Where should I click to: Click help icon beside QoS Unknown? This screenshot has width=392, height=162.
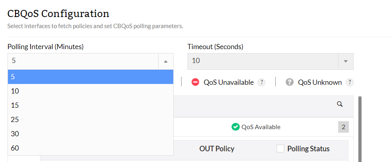(349, 82)
